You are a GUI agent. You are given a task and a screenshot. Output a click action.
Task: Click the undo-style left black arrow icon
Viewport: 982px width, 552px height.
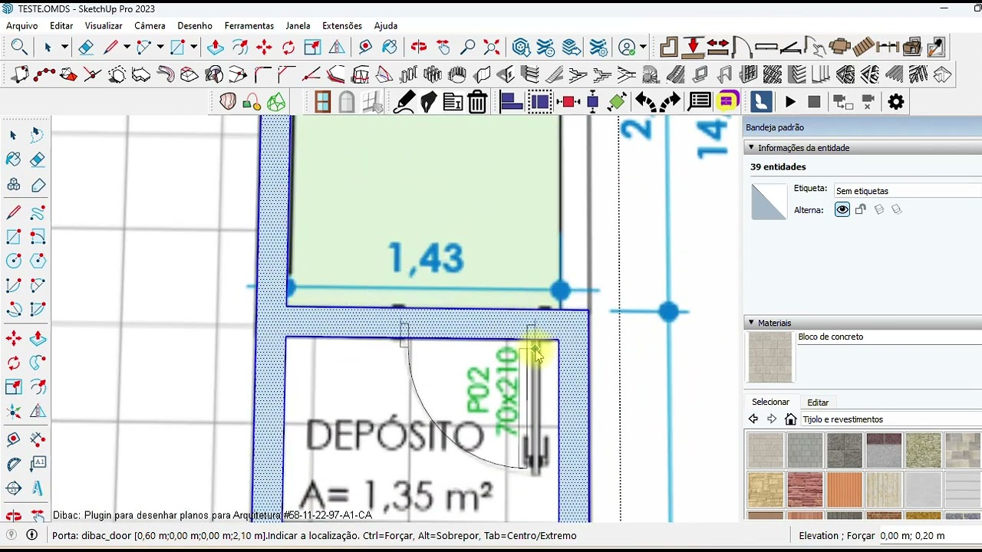point(645,102)
